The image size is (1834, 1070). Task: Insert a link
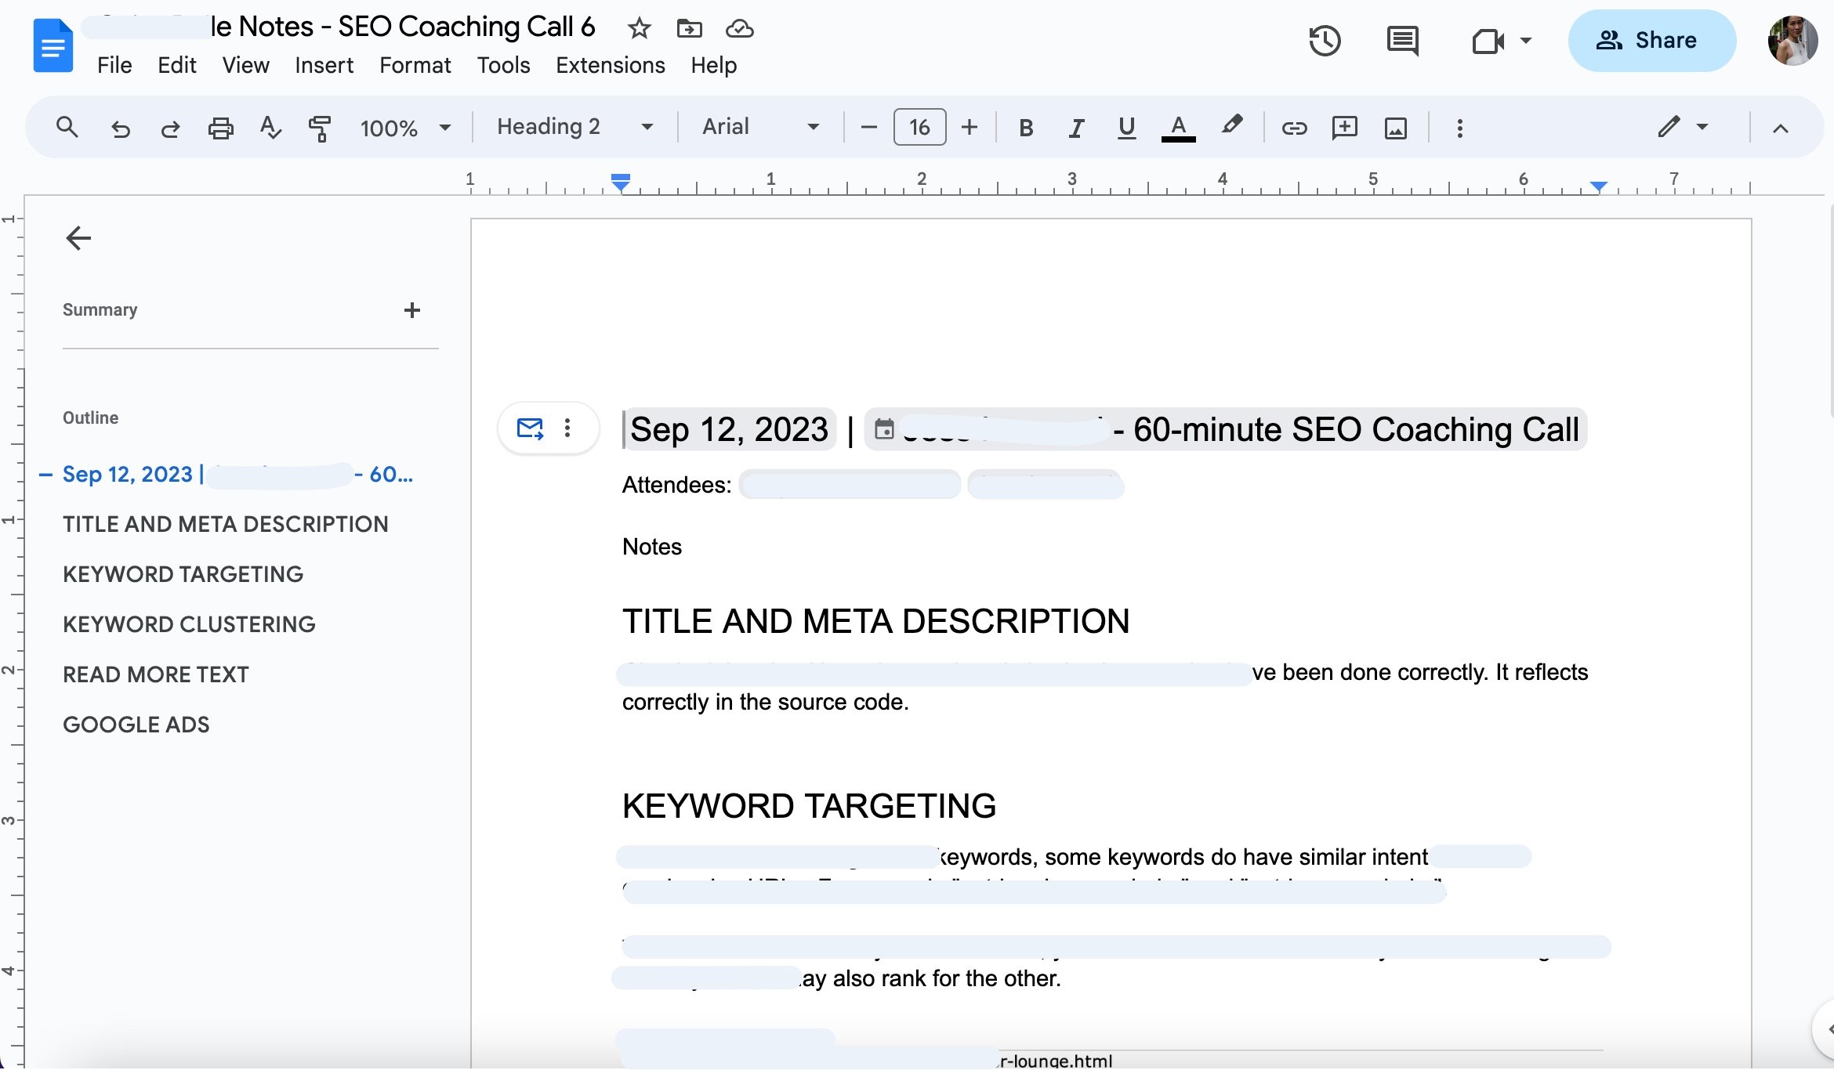pyautogui.click(x=1293, y=128)
